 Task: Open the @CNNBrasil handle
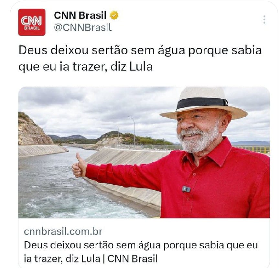point(83,27)
